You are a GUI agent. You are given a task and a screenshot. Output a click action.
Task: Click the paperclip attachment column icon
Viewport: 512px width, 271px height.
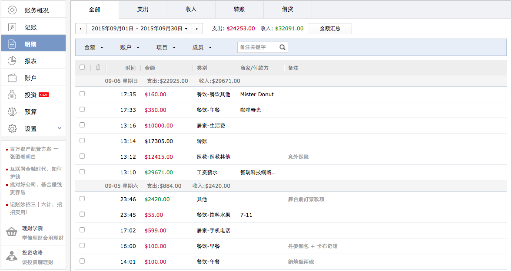pos(98,68)
